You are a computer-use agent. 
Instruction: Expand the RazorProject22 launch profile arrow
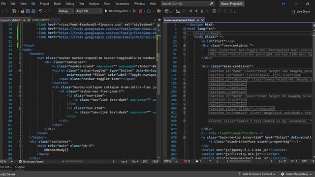(130, 11)
